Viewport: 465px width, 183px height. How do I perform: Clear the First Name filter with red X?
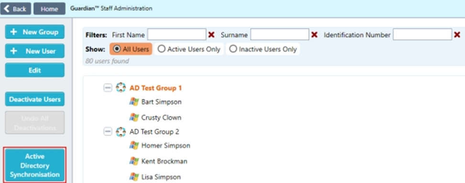point(211,35)
